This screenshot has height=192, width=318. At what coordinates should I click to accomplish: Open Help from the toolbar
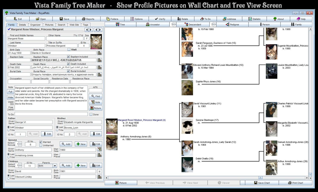301,19
